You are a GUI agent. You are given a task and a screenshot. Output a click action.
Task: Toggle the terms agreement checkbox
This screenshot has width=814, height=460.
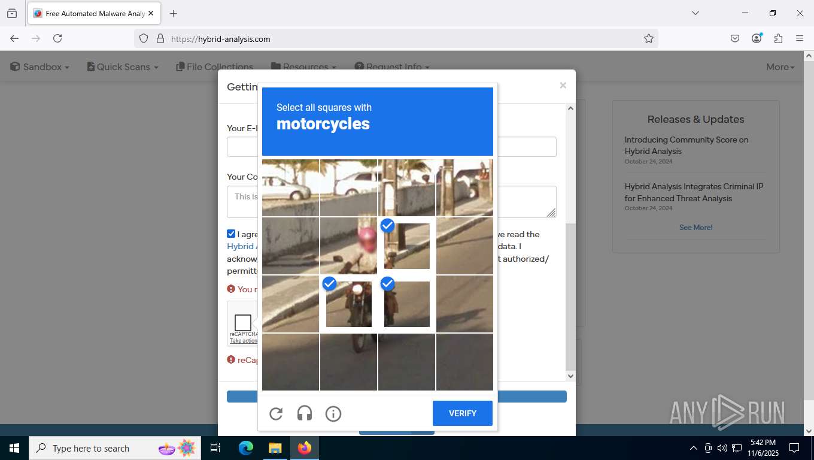click(231, 234)
